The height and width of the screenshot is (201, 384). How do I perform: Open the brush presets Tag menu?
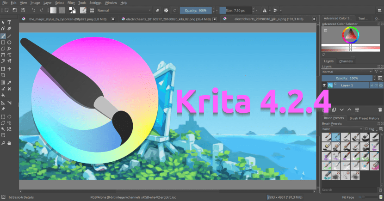click(x=371, y=129)
